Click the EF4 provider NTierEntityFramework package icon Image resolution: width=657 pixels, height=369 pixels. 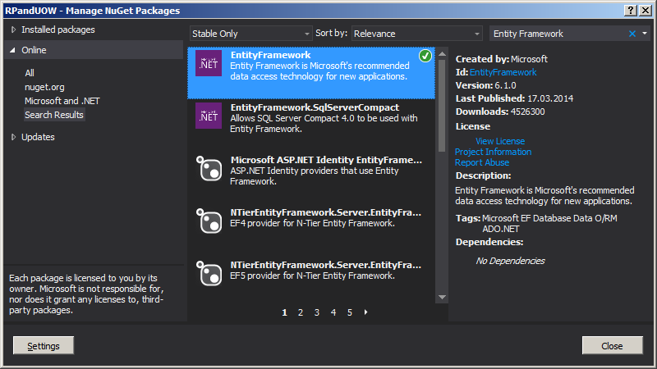[209, 221]
